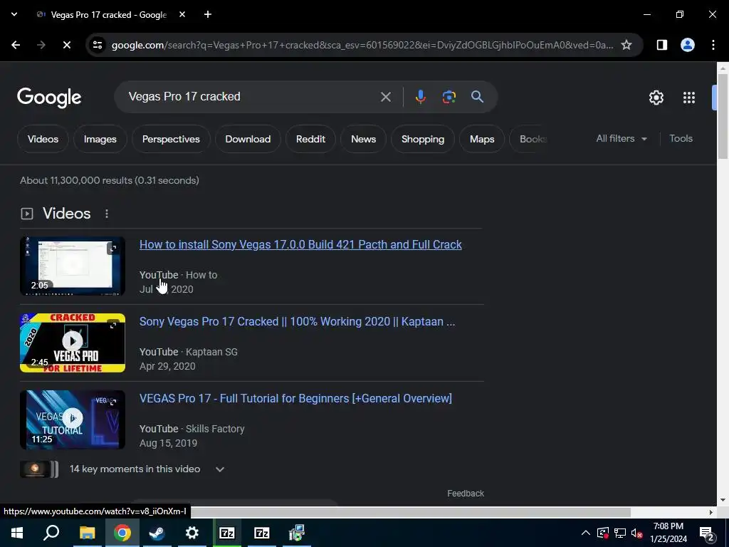Viewport: 729px width, 547px height.
Task: Select the Download filter chip
Action: pyautogui.click(x=248, y=139)
